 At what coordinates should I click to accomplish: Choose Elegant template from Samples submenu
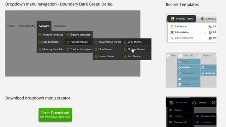[79, 35]
